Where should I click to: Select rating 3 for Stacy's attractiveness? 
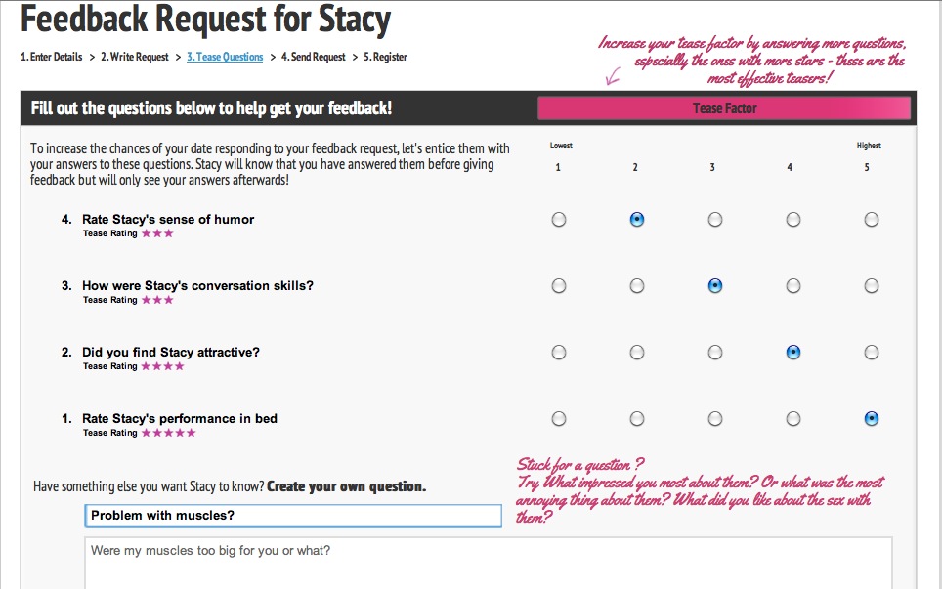tap(715, 353)
